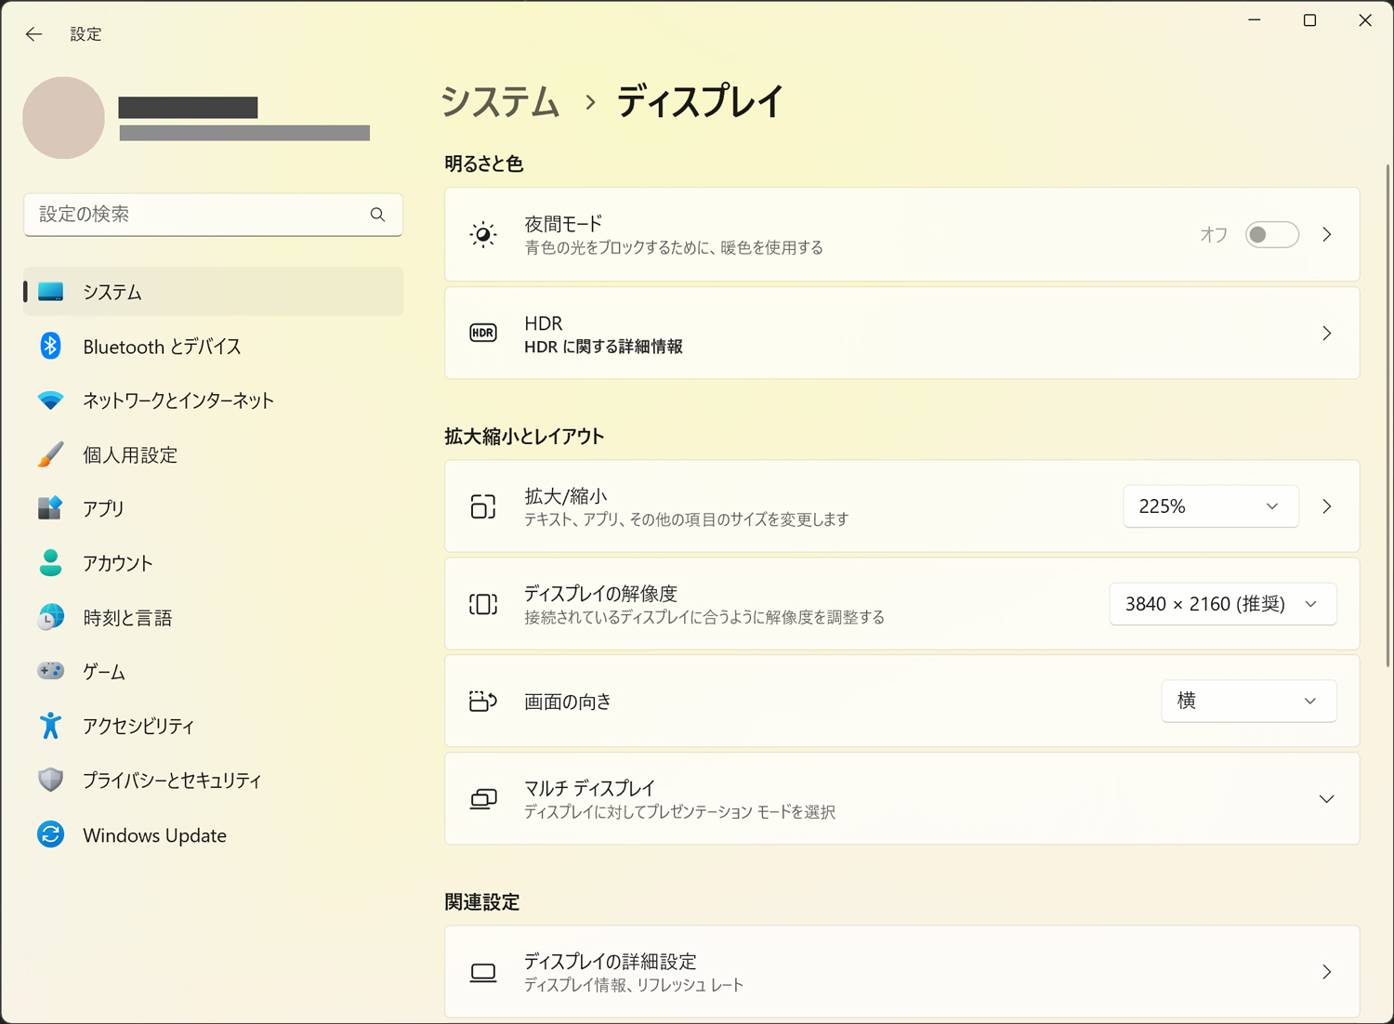The height and width of the screenshot is (1024, 1394).
Task: Click the 個人用設定 paintbrush icon
Action: tap(50, 454)
